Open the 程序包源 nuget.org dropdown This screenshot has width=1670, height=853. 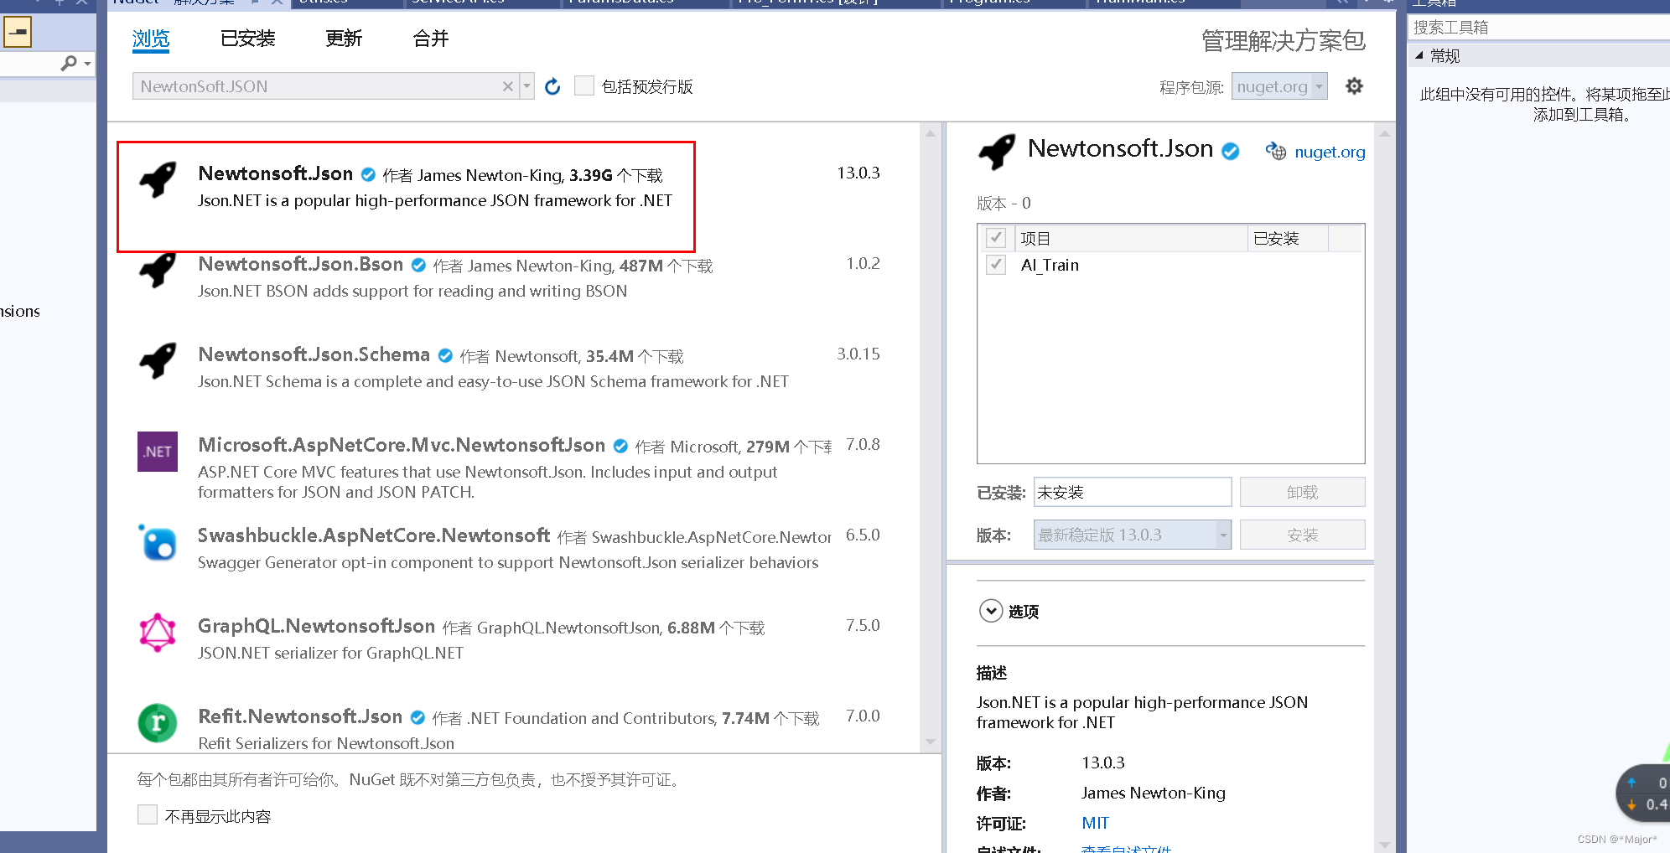click(1279, 86)
